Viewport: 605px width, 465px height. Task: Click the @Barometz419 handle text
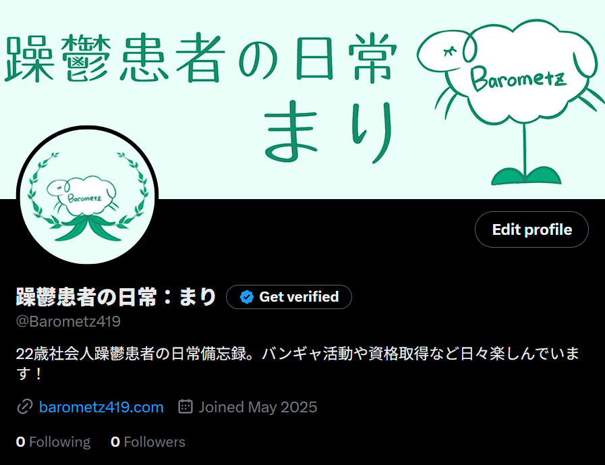[68, 321]
